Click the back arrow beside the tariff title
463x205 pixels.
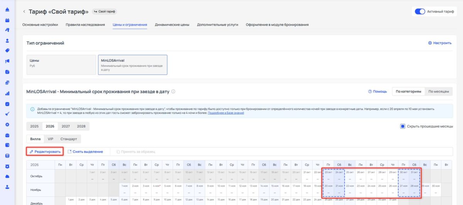pyautogui.click(x=24, y=12)
